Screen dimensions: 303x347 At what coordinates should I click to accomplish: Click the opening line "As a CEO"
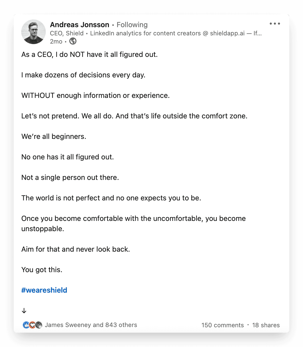[x=89, y=54]
